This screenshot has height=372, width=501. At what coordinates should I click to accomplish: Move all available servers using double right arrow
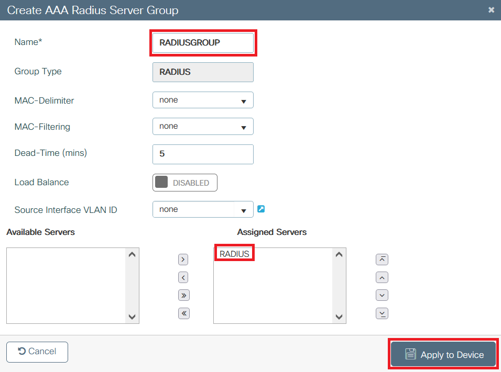click(183, 295)
